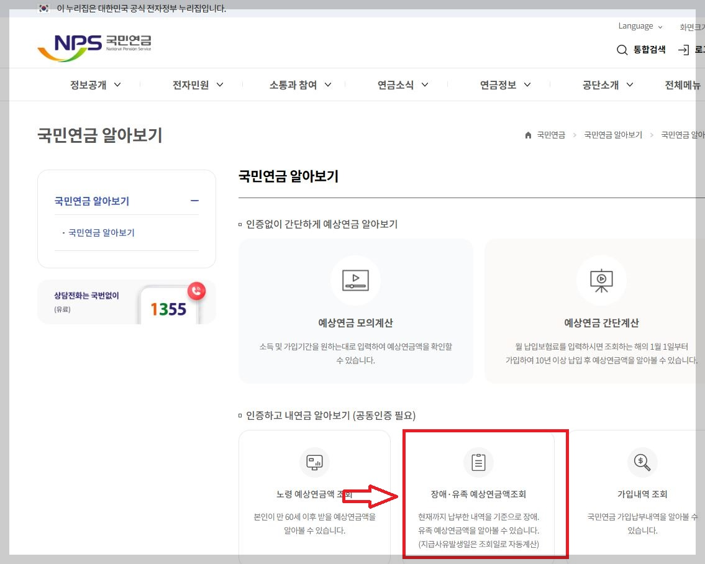Select 국민연금 알아보기 sidebar sub-item
The width and height of the screenshot is (705, 564).
pyautogui.click(x=101, y=232)
